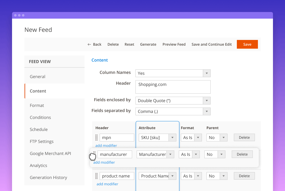This screenshot has height=191, width=285.
Task: Click Save and Continue Edit
Action: coord(212,44)
